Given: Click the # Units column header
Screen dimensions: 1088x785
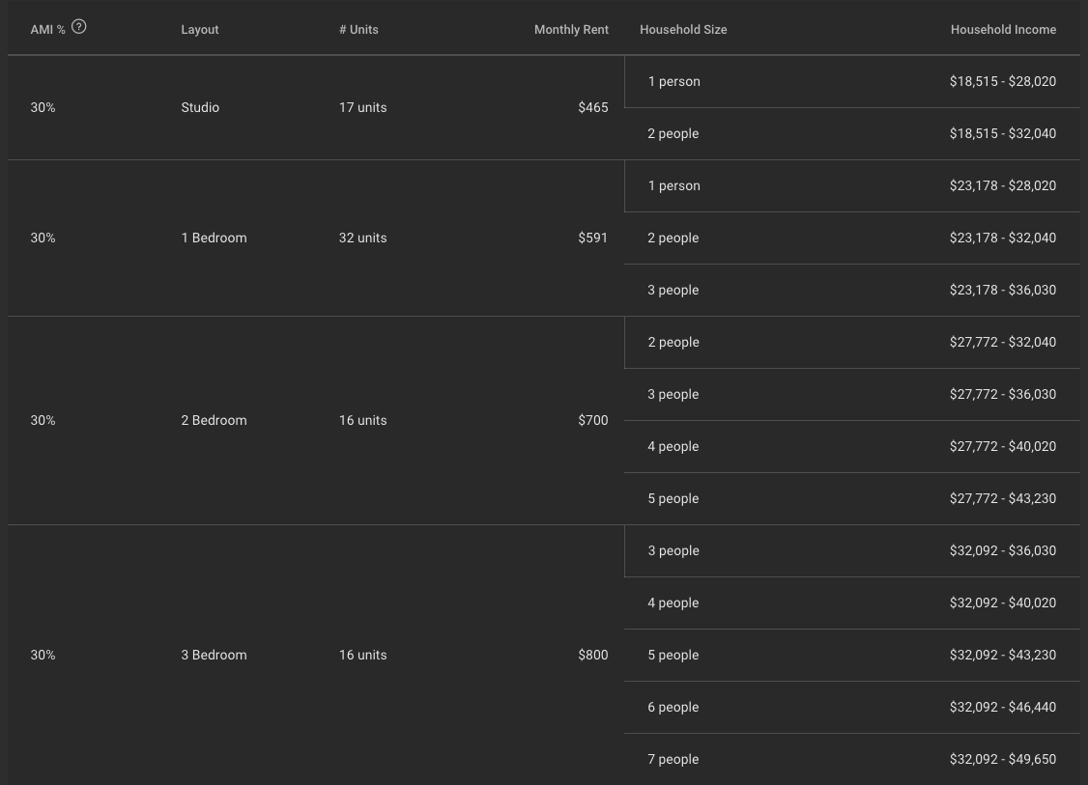Looking at the screenshot, I should click(x=358, y=30).
